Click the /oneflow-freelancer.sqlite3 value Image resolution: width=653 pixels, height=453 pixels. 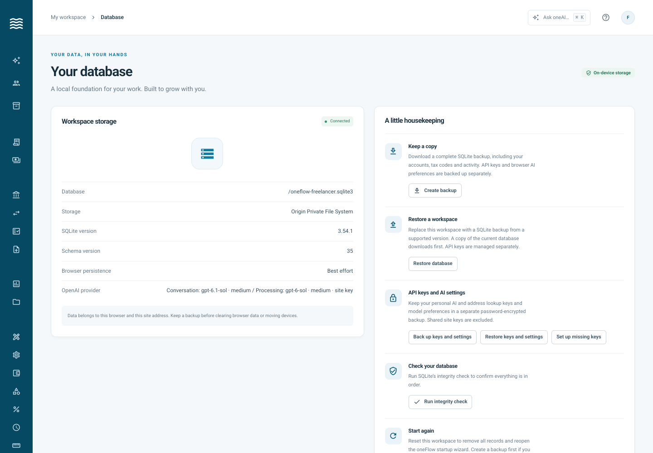tap(321, 192)
